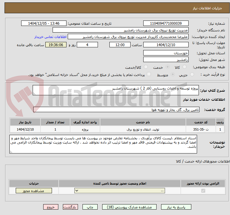Screen dimensions: 230x215
Task: Select the کالا radio button
Action: pos(184,67)
